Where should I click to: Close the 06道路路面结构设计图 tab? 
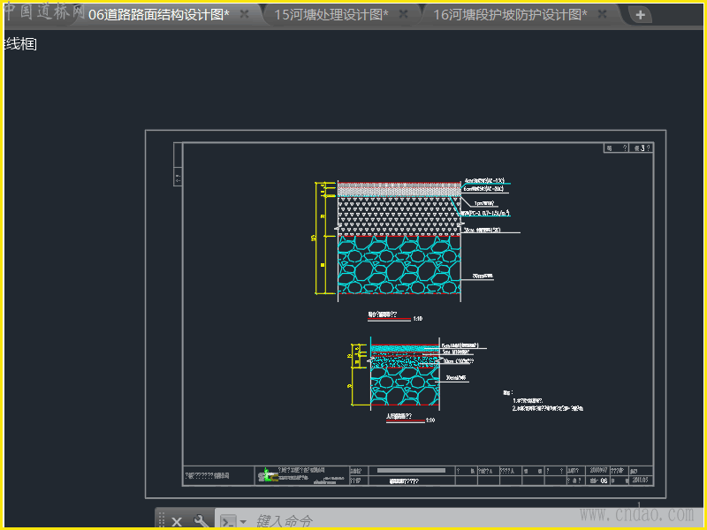245,15
